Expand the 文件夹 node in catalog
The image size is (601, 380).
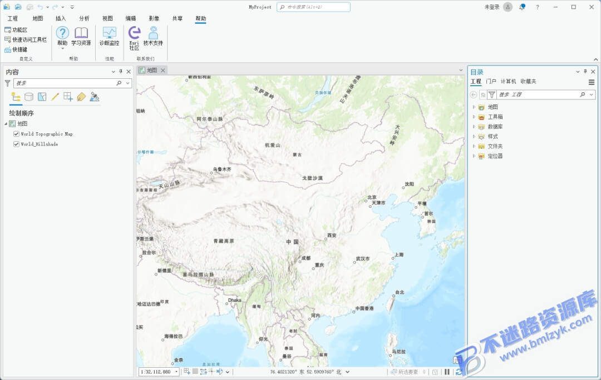(x=474, y=146)
